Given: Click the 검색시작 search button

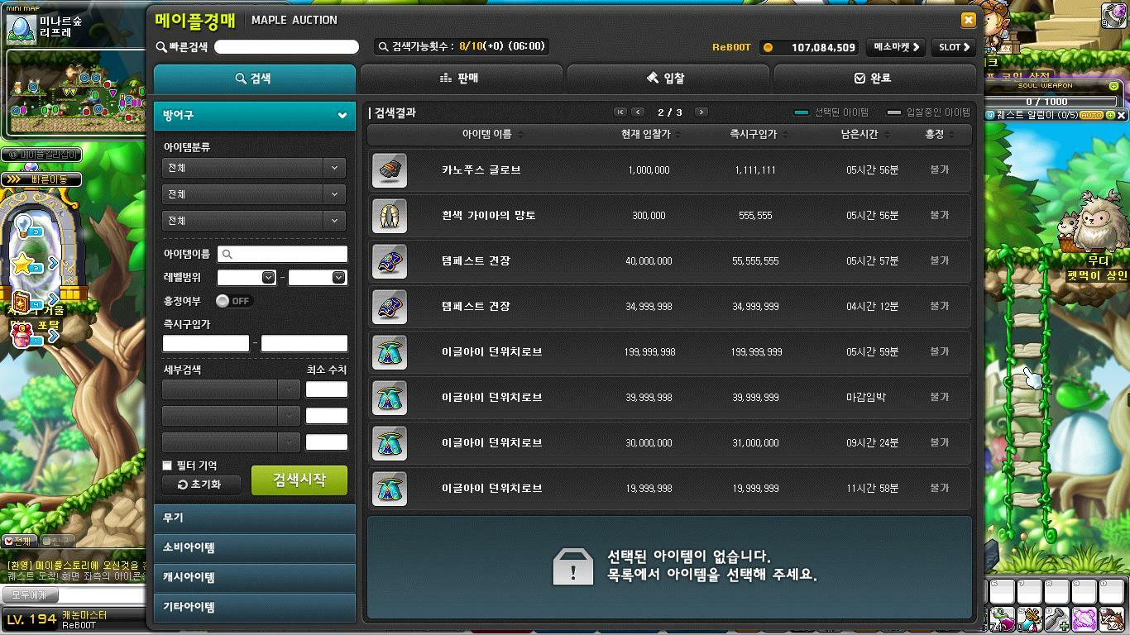Looking at the screenshot, I should 299,480.
